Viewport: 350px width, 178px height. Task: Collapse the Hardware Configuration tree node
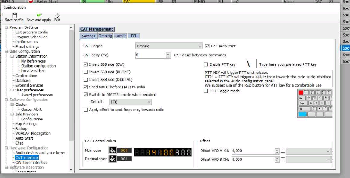pos(6,148)
